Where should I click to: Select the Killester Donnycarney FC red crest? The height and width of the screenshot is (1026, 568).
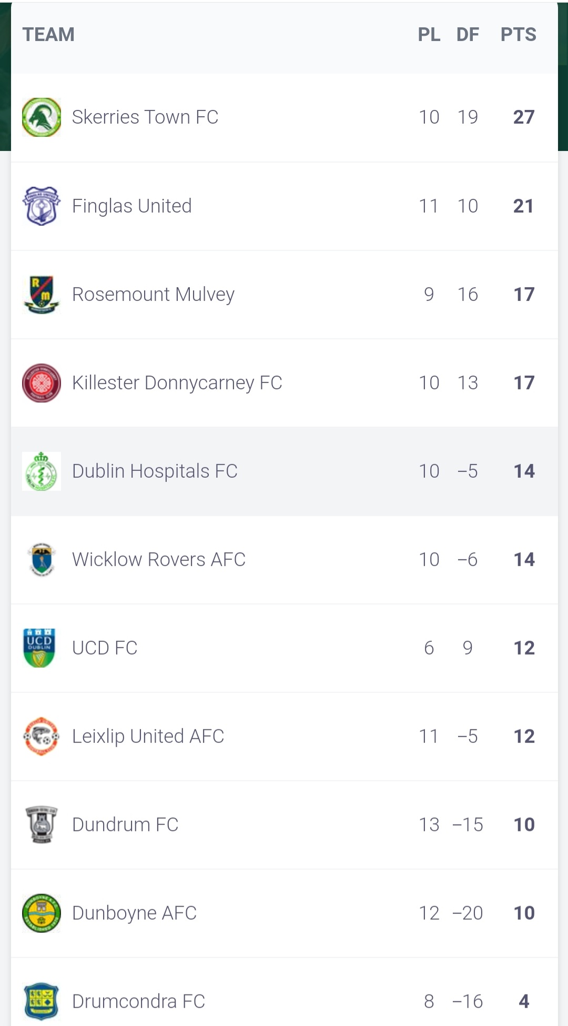(x=42, y=383)
